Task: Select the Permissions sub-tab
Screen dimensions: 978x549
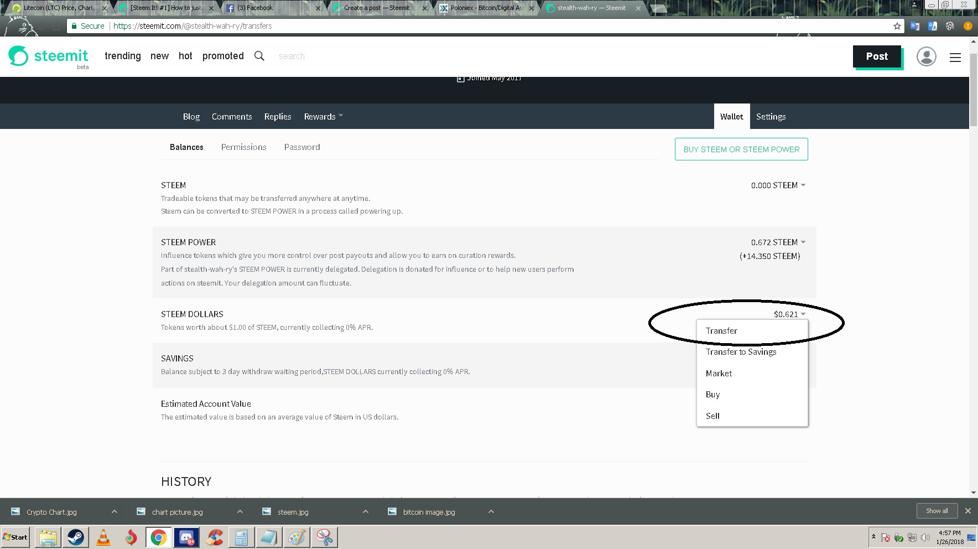Action: [243, 147]
